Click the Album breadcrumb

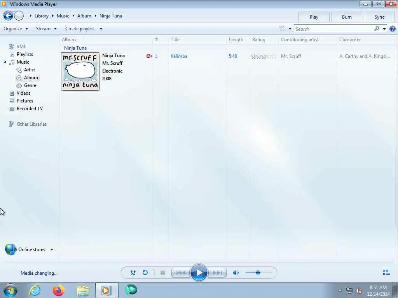[84, 16]
